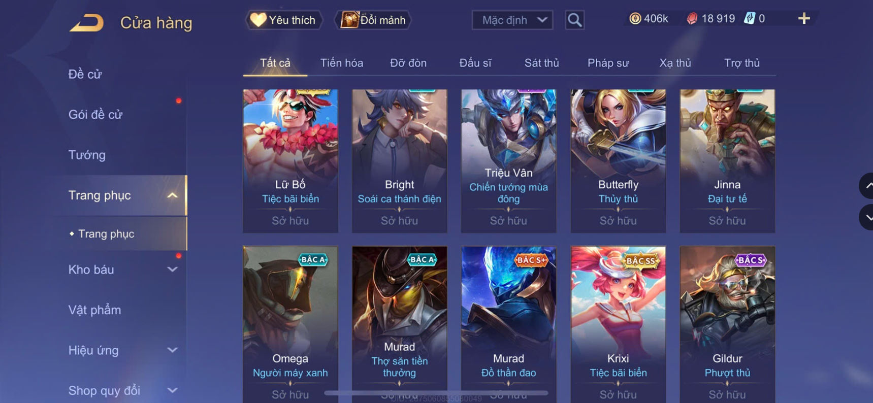Switch to the Pháp sư tab
The width and height of the screenshot is (873, 403).
click(x=608, y=63)
